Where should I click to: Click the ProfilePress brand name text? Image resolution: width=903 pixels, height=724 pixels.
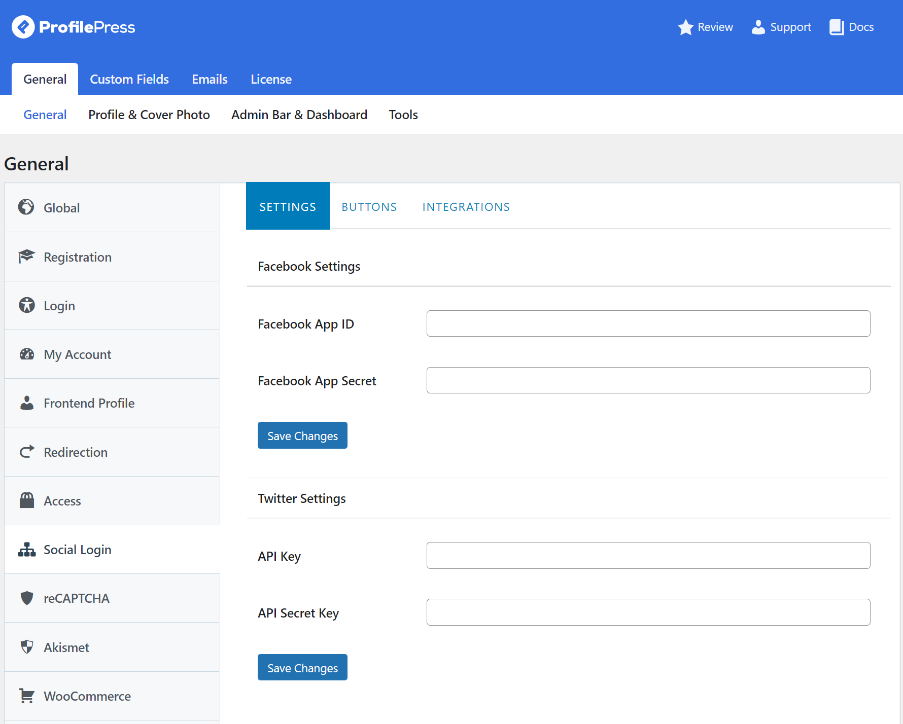point(87,27)
